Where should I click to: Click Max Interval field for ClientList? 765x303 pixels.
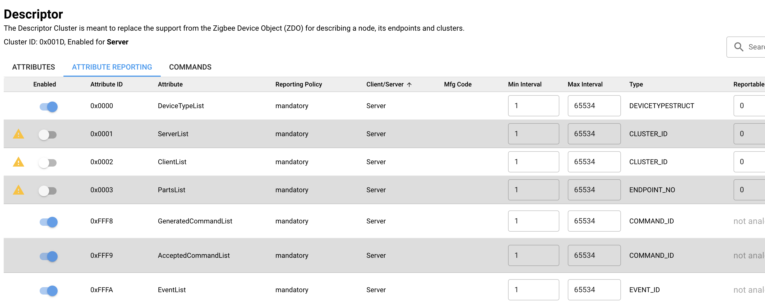(x=594, y=162)
